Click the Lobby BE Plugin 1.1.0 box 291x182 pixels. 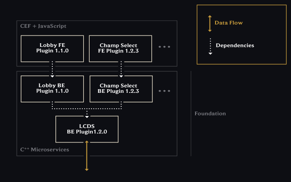click(x=52, y=88)
